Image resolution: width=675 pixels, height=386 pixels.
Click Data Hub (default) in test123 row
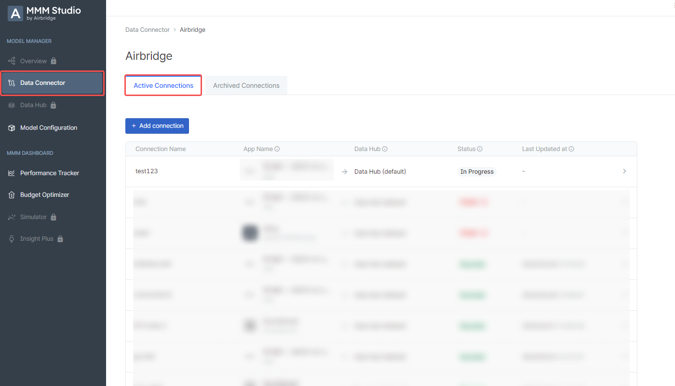tap(380, 171)
